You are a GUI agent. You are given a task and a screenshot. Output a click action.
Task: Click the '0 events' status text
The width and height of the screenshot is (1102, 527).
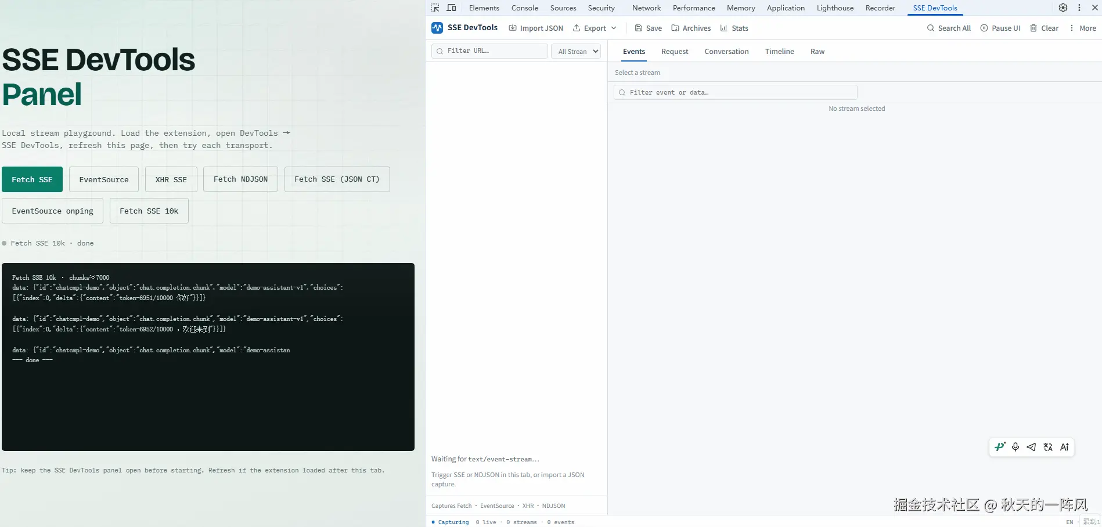(x=560, y=522)
